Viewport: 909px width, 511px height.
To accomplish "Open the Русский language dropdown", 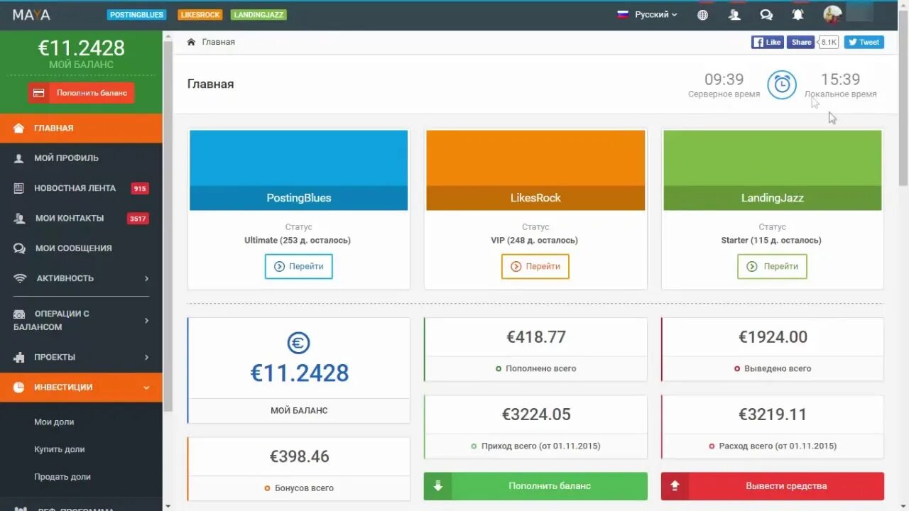I will [647, 14].
